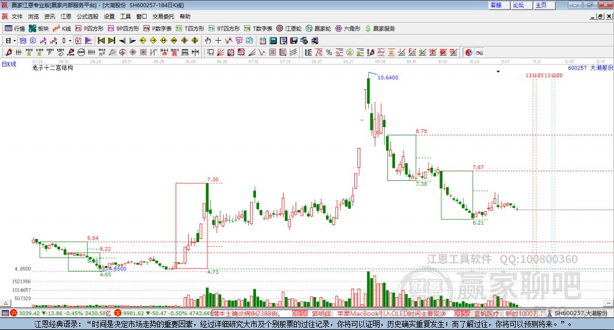Click the black right-pointing triangle
614x330 pixels.
coord(133,41)
